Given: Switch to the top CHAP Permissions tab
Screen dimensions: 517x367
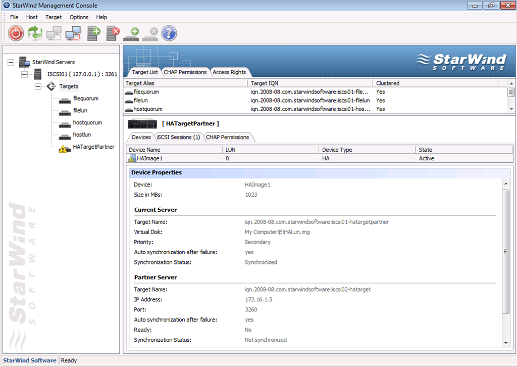Looking at the screenshot, I should click(185, 72).
